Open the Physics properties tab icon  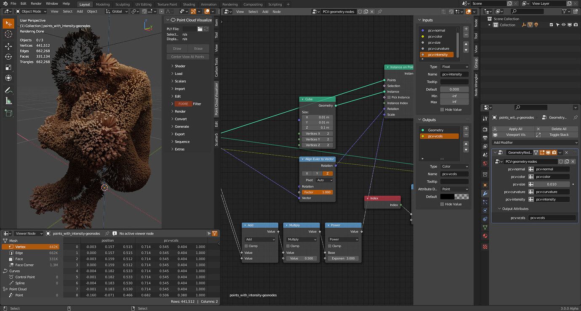coord(485,211)
